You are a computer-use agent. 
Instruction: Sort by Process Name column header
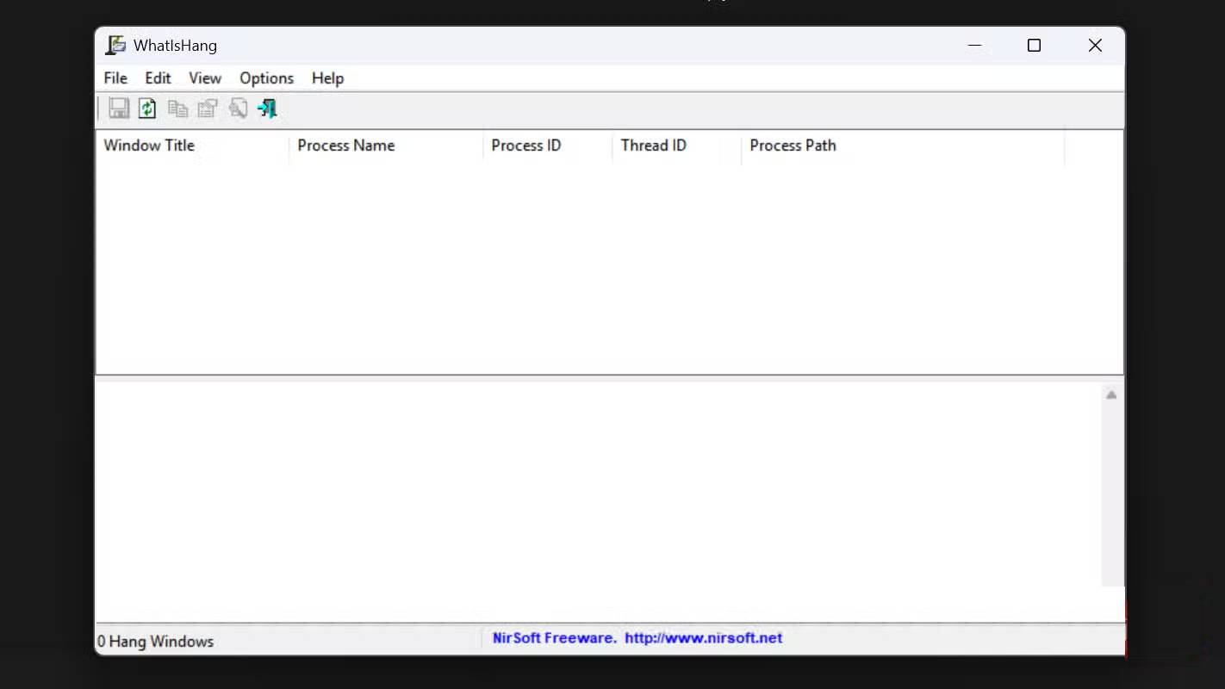point(386,146)
